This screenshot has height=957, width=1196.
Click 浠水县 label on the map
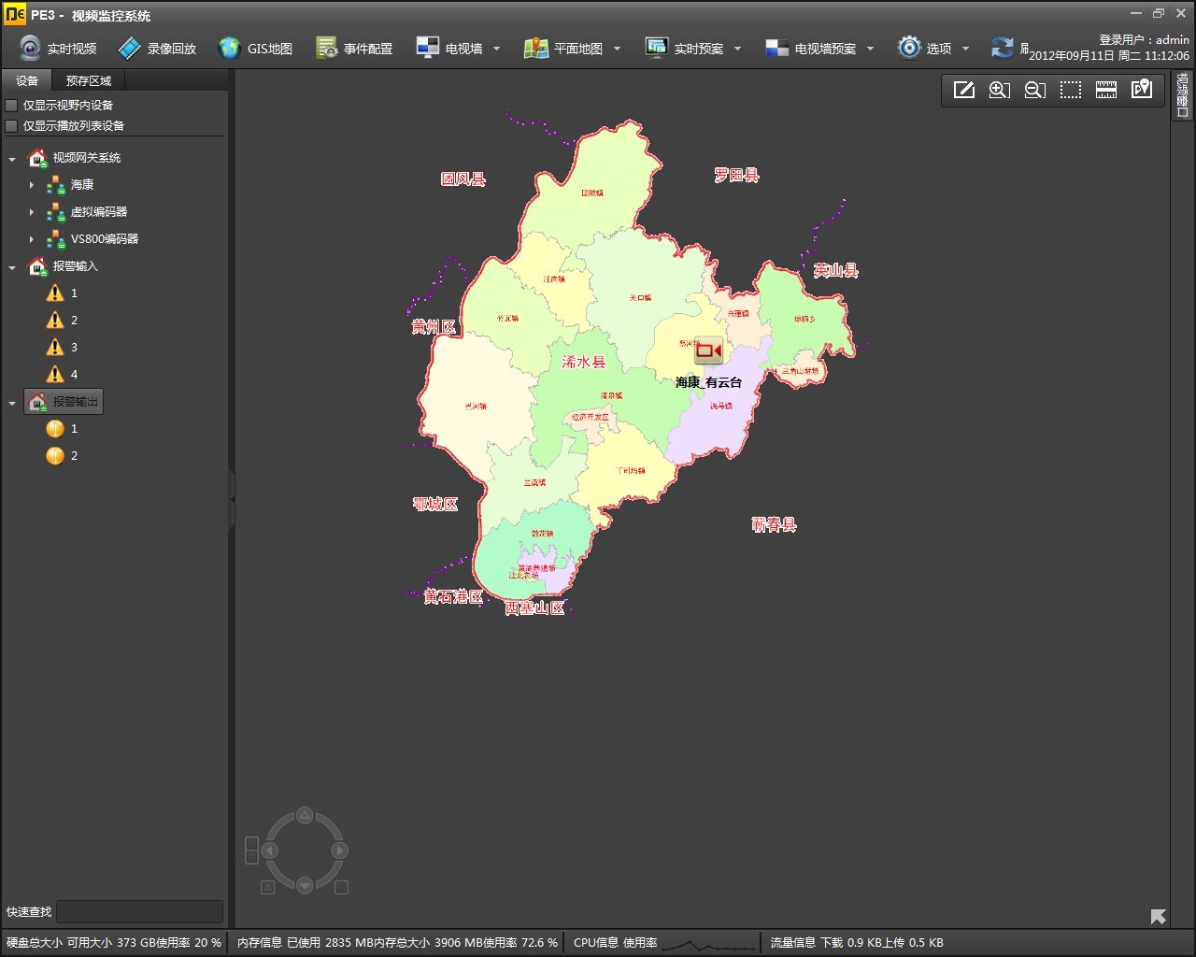tap(584, 363)
